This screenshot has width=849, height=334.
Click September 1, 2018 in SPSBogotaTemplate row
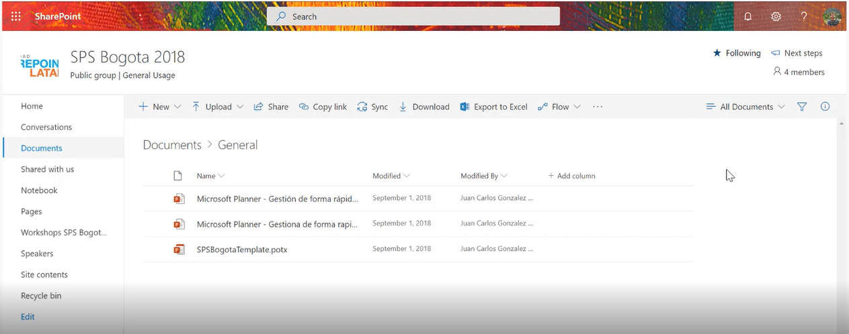tap(402, 249)
